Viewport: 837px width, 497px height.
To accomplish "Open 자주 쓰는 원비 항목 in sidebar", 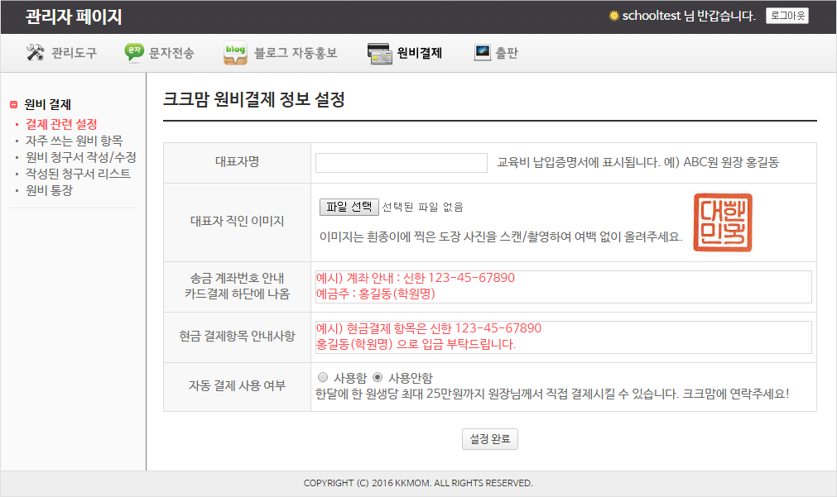I will click(74, 141).
